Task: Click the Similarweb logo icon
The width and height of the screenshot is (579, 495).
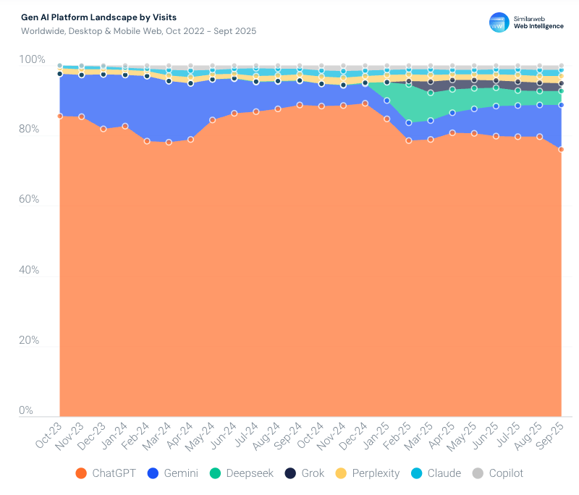Action: (x=499, y=22)
